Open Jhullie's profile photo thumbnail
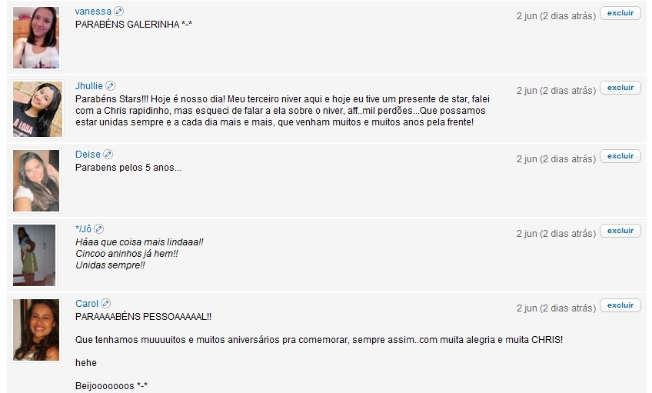652x393 pixels. [38, 109]
